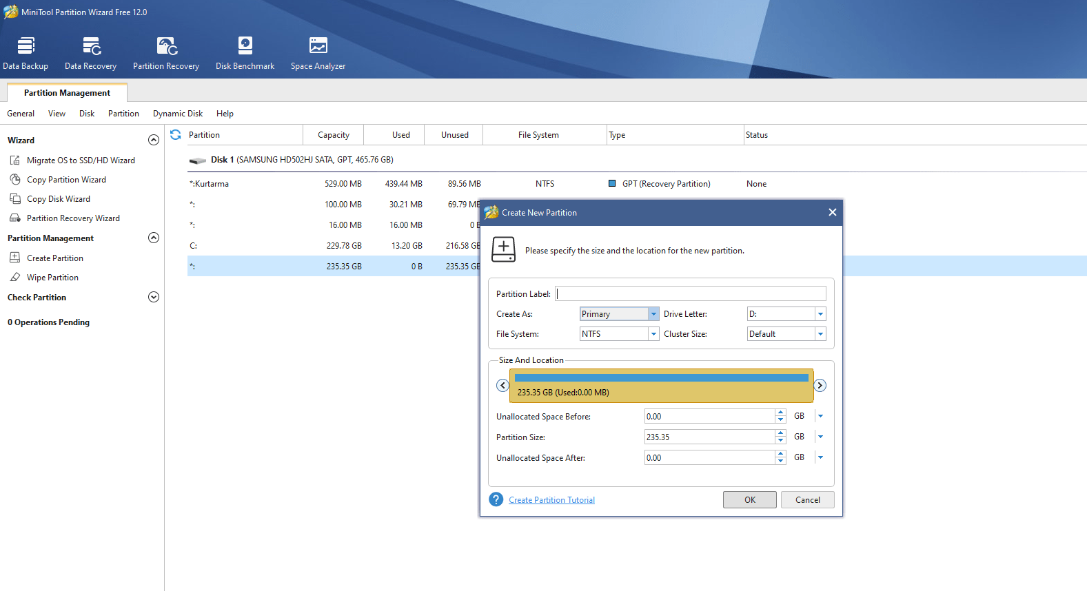Open the Create As dropdown
Screen dimensions: 1087x591
pos(653,314)
